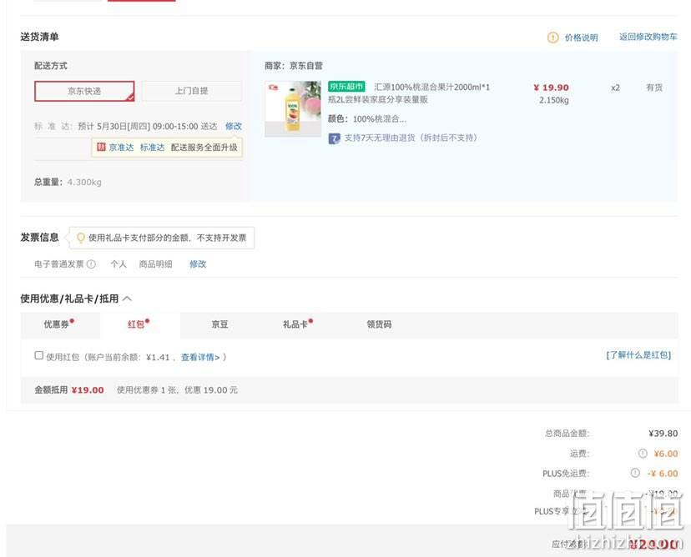This screenshot has width=691, height=557.
Task: Click 颜色：100%桃混合 attribute text
Action: 367,119
